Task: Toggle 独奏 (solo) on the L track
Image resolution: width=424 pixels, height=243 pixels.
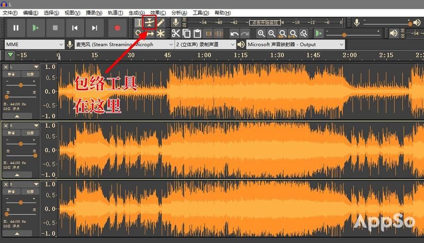Action: tap(30, 74)
